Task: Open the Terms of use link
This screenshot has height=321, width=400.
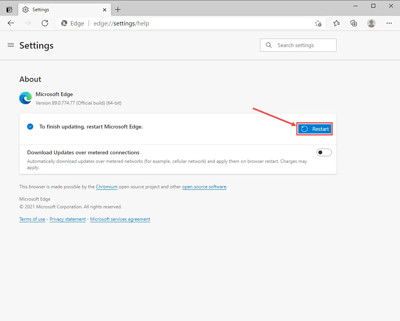Action: 32,219
